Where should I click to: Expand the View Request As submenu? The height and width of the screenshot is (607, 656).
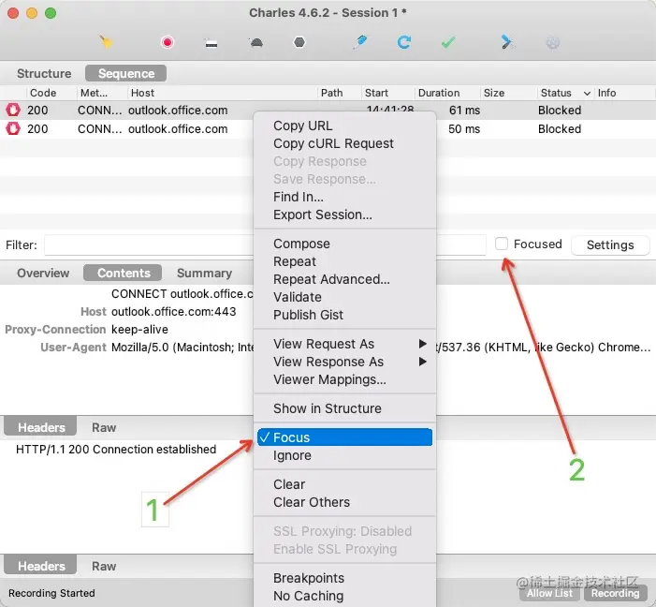344,344
